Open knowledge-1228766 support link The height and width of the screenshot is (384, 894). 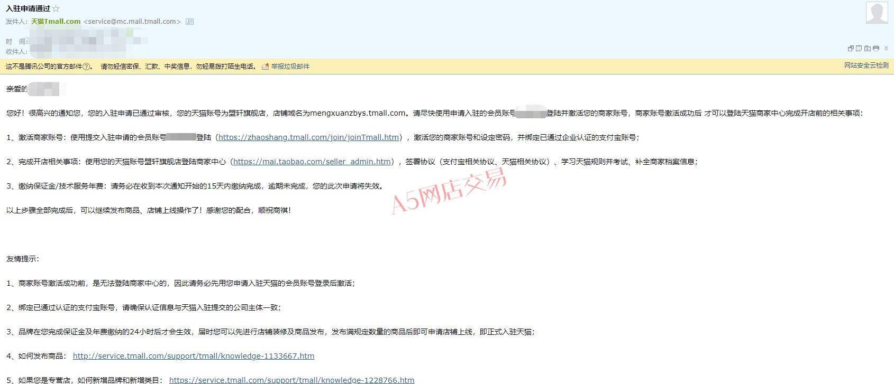point(292,380)
